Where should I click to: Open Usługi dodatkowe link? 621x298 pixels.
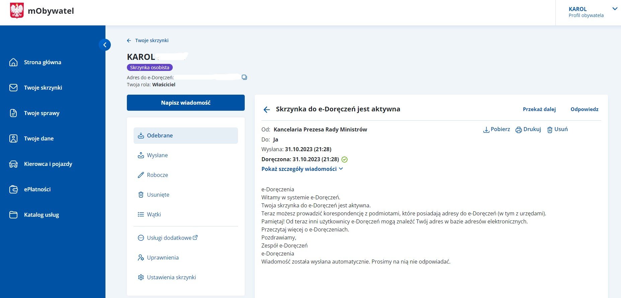click(x=169, y=238)
